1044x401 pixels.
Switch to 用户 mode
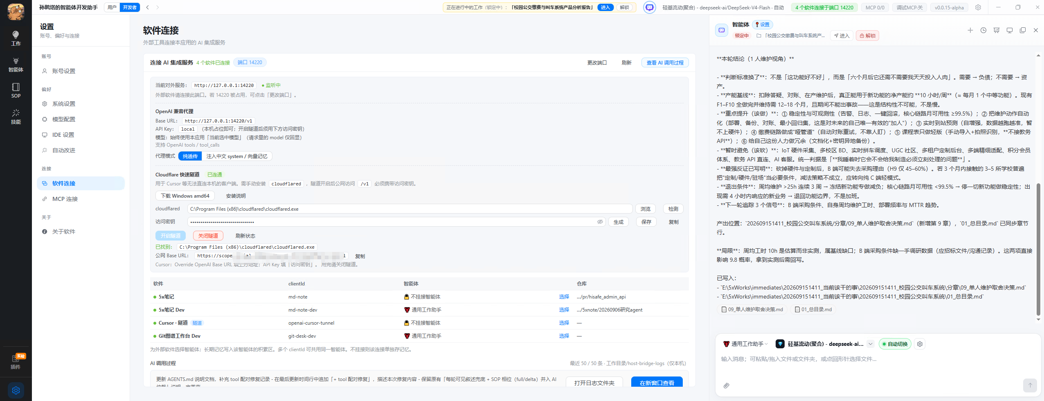point(112,7)
